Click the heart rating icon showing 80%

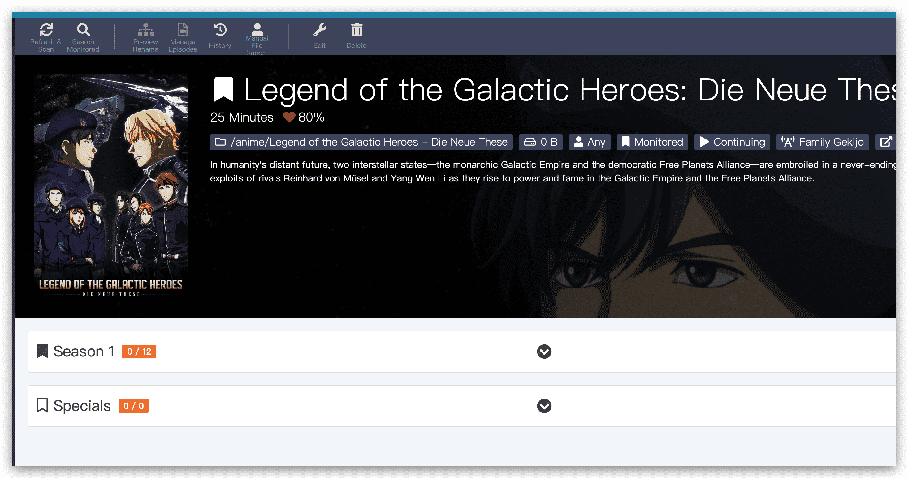point(289,117)
